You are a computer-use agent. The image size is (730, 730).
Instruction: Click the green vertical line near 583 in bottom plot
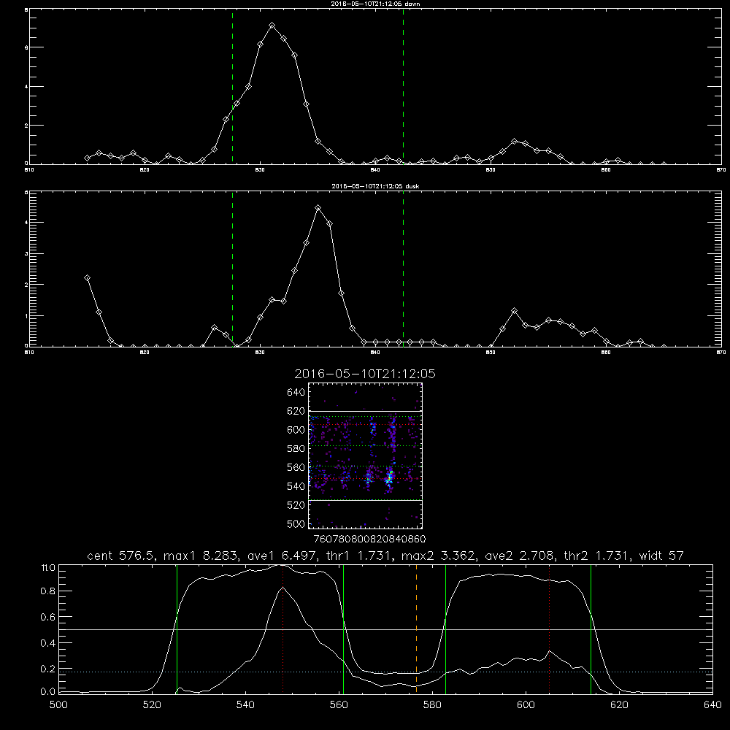(x=445, y=629)
